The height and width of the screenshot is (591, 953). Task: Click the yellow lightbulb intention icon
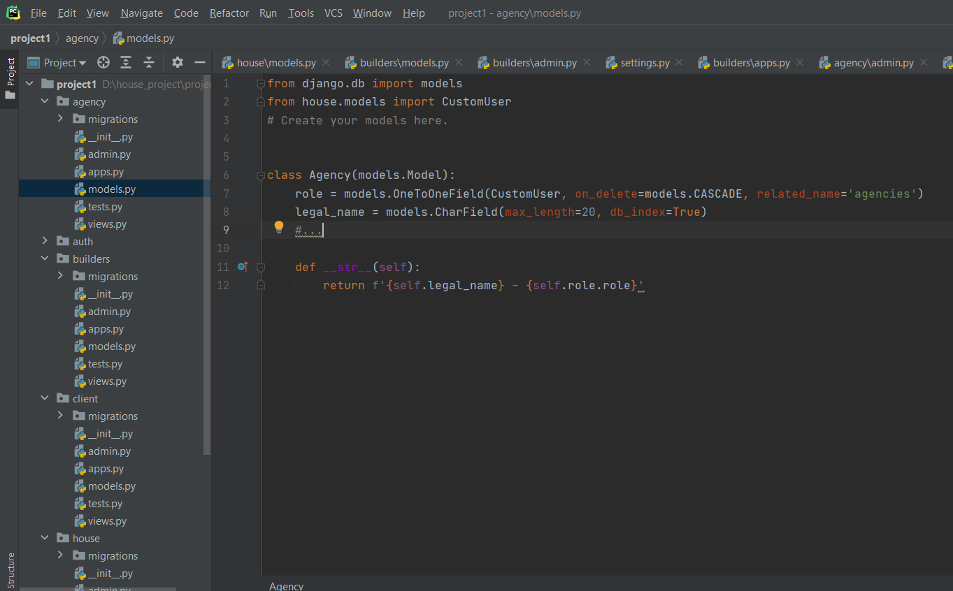[x=279, y=227]
